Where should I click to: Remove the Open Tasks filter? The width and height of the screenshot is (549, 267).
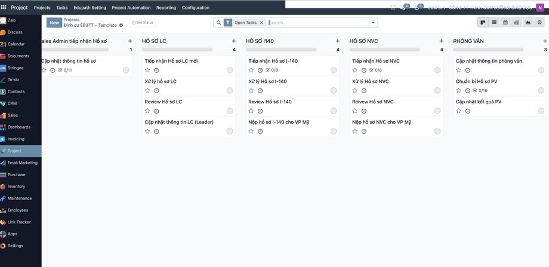(x=261, y=23)
